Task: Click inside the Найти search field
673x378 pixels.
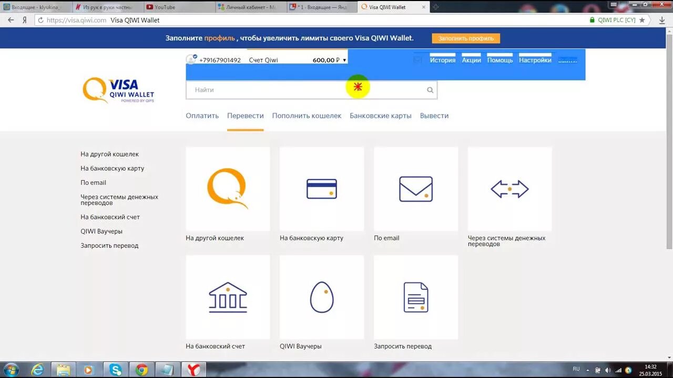Action: [x=311, y=90]
